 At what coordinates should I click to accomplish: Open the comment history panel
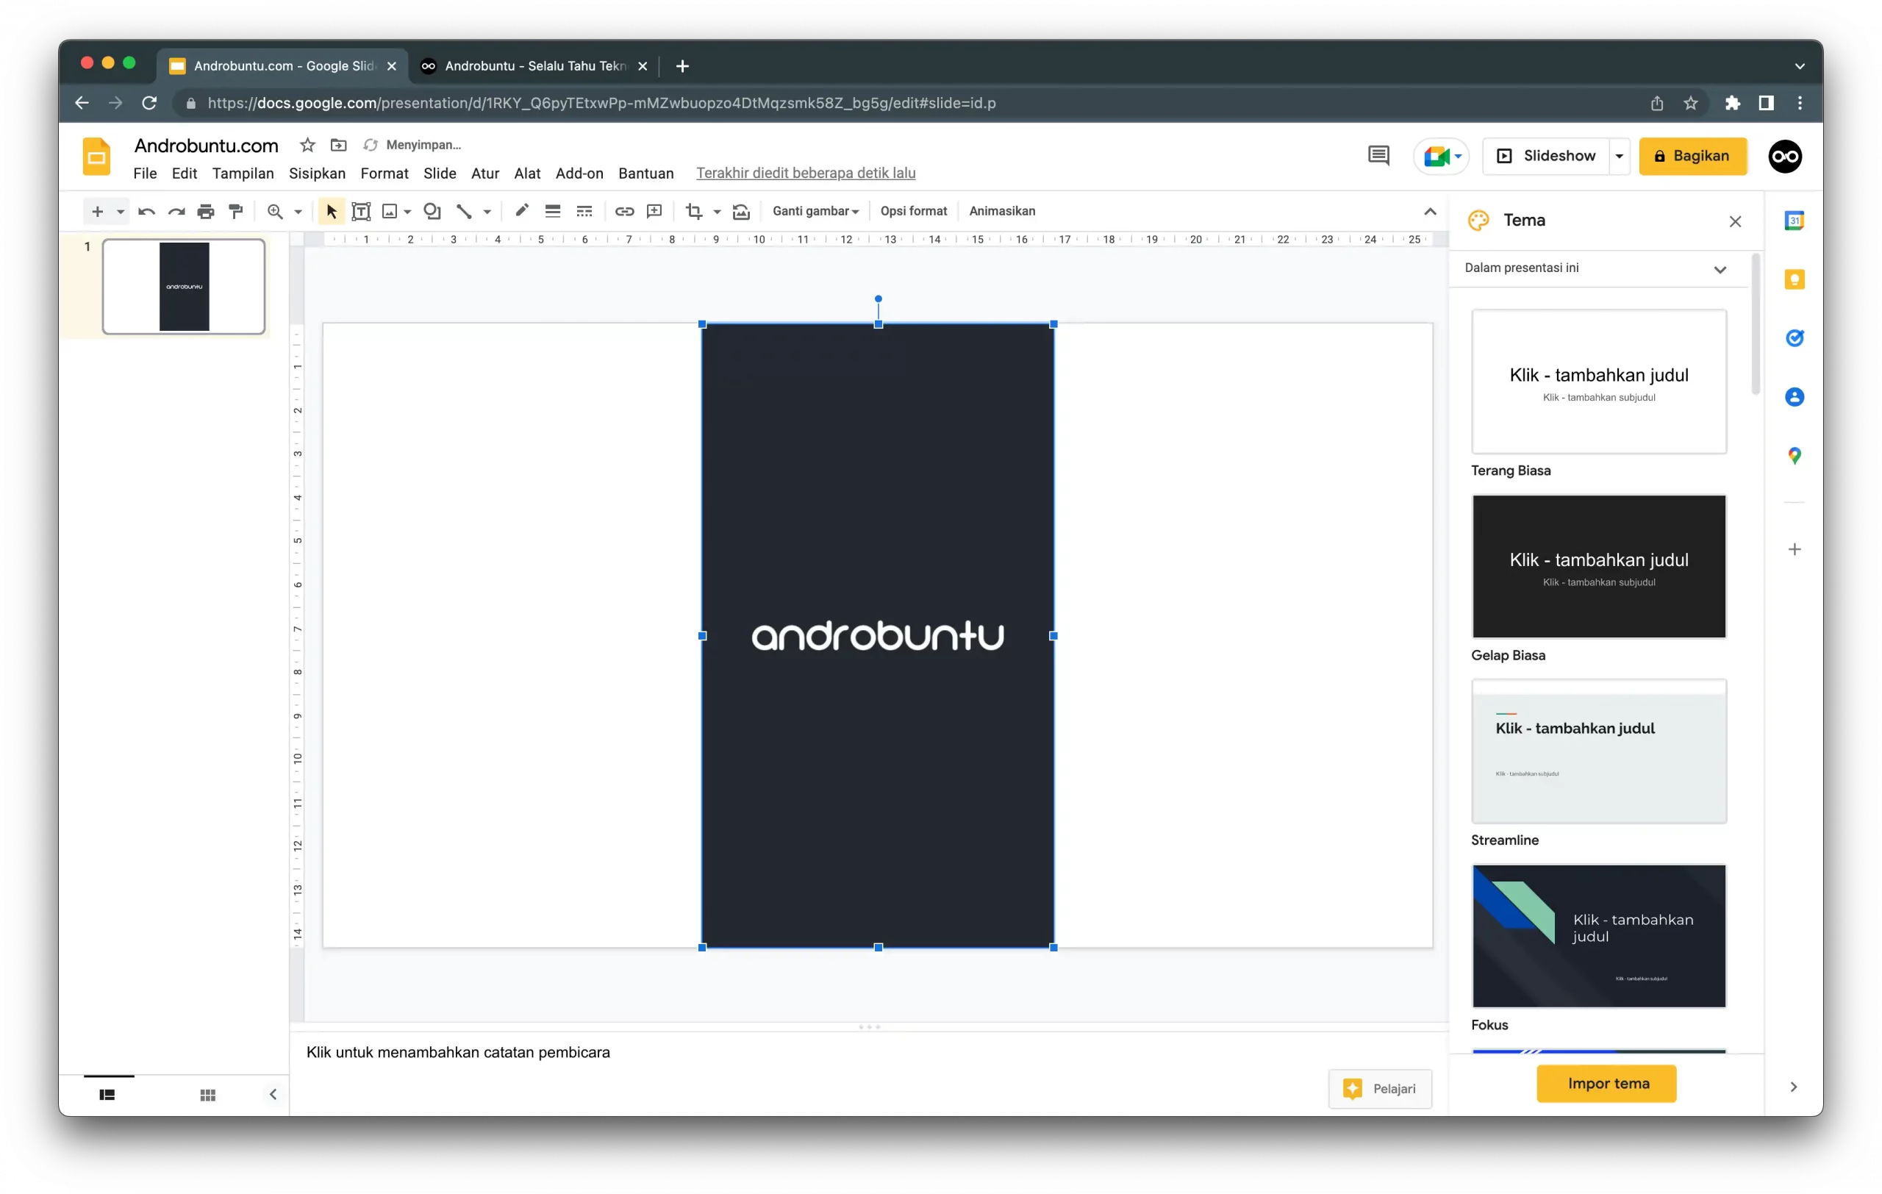[1378, 156]
